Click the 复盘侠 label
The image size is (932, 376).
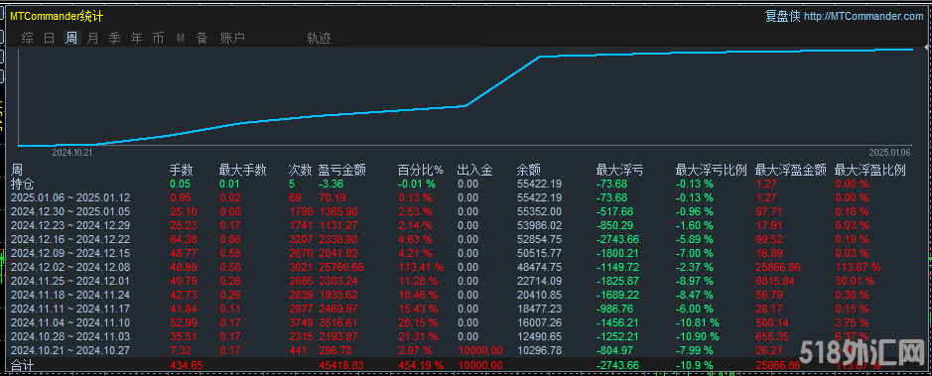783,17
